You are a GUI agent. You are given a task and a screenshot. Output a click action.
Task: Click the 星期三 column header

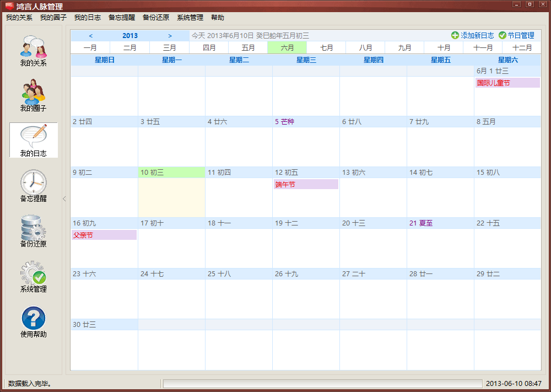(x=306, y=60)
